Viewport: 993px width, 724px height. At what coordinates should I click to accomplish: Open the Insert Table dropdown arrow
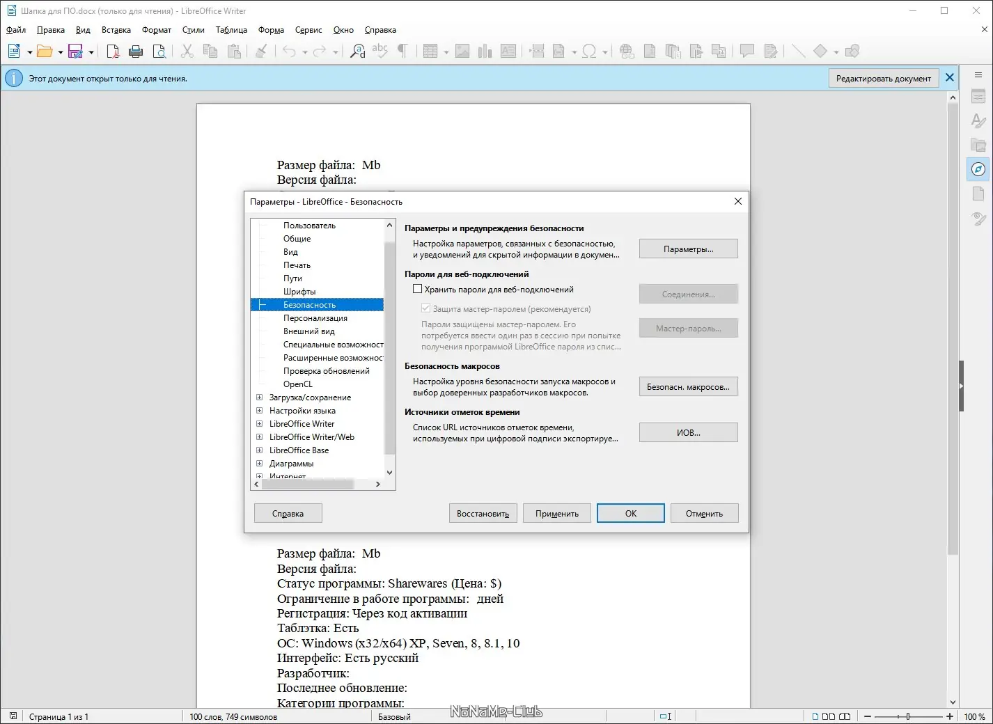click(446, 52)
